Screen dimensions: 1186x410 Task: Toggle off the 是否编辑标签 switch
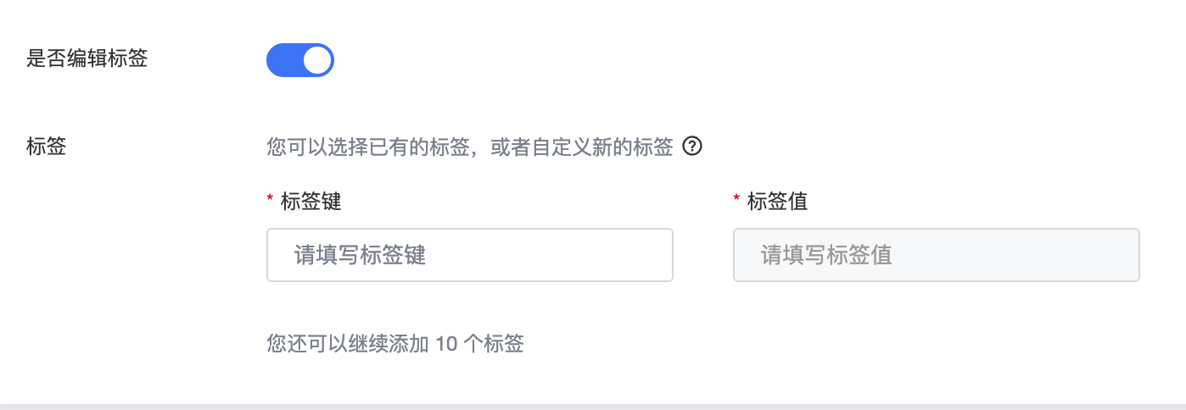click(300, 60)
